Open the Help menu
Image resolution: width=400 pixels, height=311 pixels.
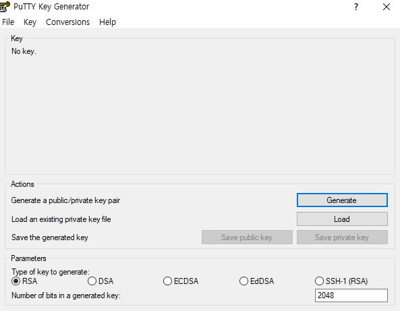point(107,22)
